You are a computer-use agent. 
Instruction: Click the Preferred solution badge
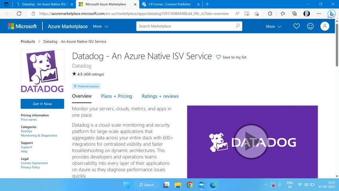pos(86,86)
